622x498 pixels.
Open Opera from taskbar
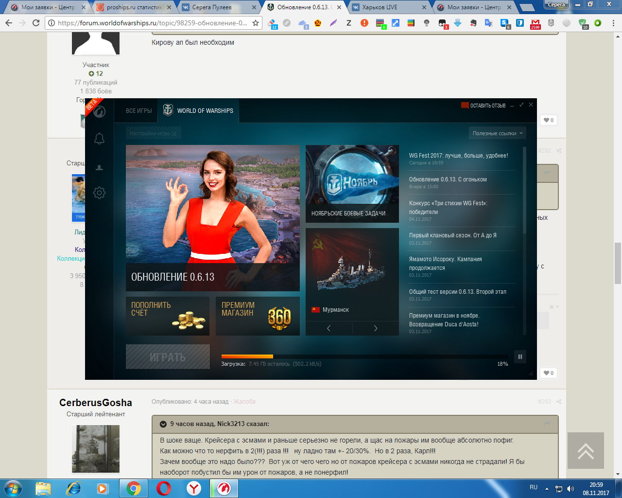tap(164, 488)
